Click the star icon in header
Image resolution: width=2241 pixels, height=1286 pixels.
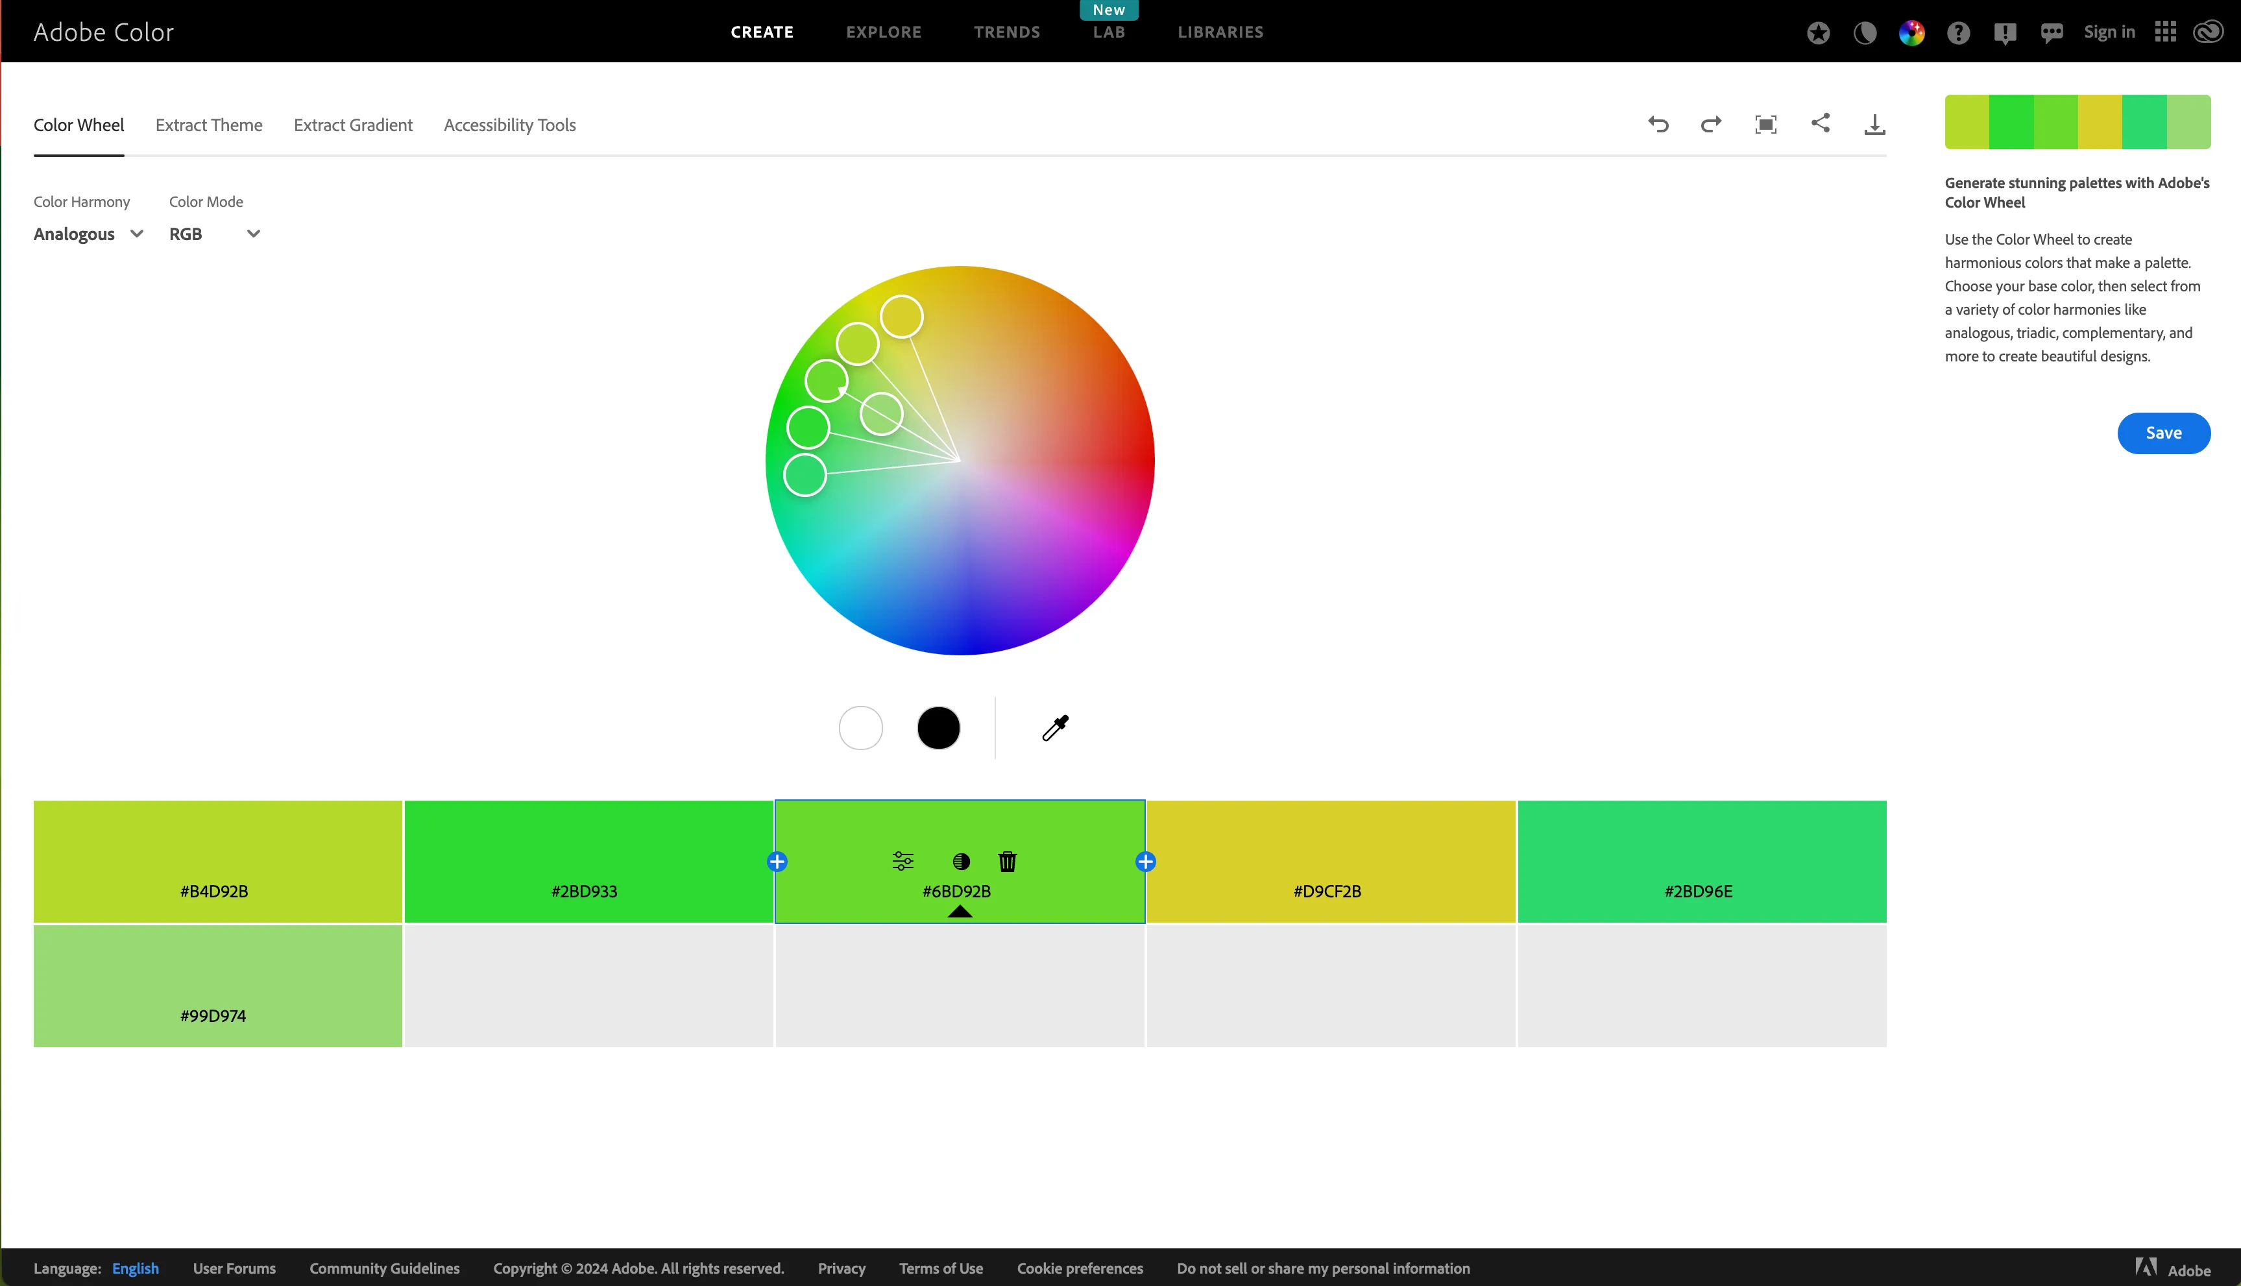(1818, 32)
